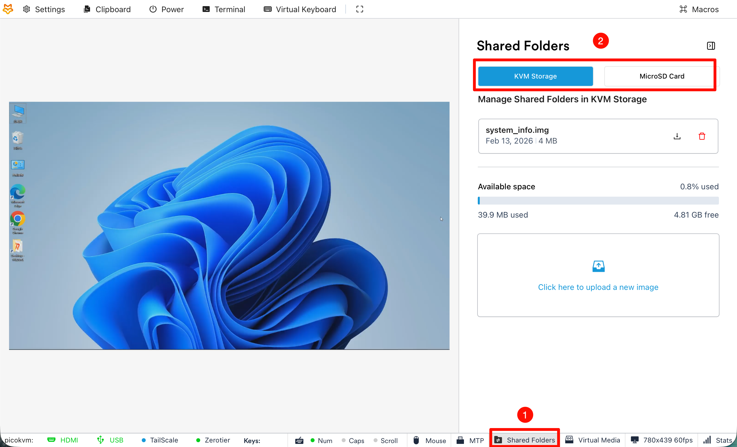Toggle the Virtual Keyboard
Screen dimensions: 737x447
(x=300, y=9)
